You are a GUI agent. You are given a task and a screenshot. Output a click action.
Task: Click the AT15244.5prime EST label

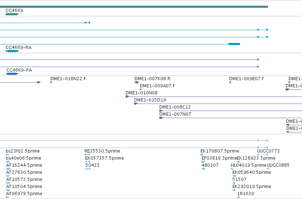tap(24, 165)
